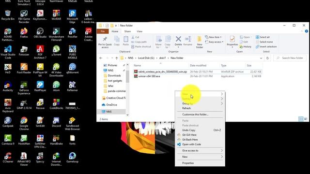Open the History button in ribbon
Image resolution: width=310 pixels, height=174 pixels.
(246, 46)
